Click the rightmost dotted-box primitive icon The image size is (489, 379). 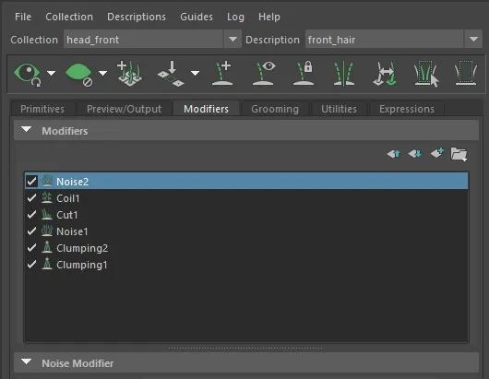(466, 74)
